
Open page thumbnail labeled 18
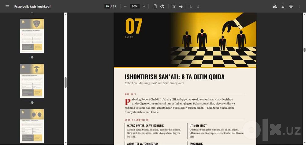[32, 36]
